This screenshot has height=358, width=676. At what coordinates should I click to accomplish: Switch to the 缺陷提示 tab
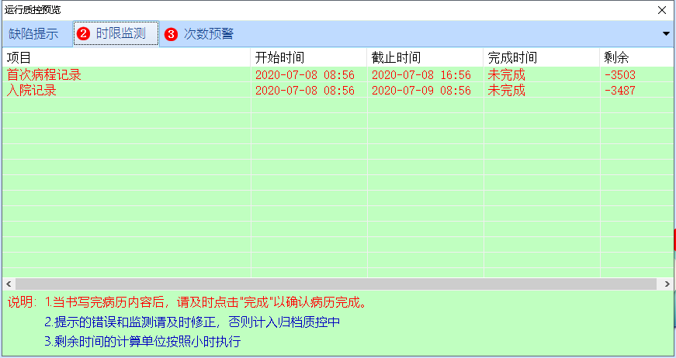[33, 34]
